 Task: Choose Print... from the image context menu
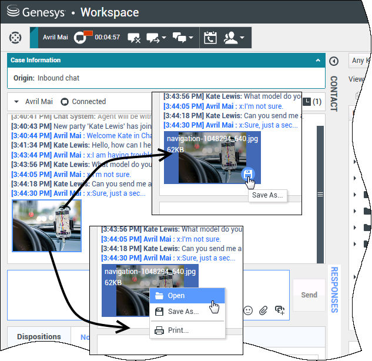coord(179,330)
